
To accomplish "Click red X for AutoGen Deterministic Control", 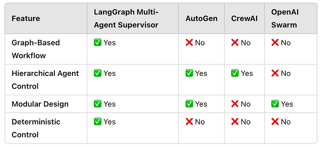I will click(x=189, y=122).
